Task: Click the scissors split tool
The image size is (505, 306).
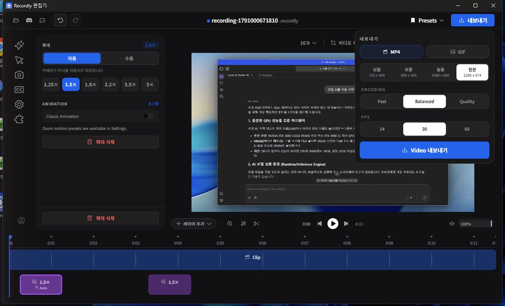Action: tap(256, 223)
